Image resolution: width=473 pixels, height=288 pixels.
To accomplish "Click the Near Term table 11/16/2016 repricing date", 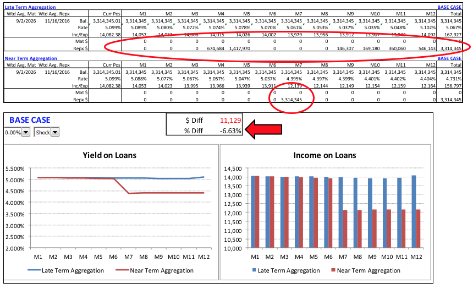I will tap(57, 72).
